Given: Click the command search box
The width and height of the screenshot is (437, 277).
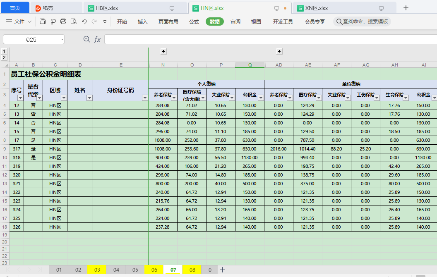Looking at the screenshot, I should 362,21.
